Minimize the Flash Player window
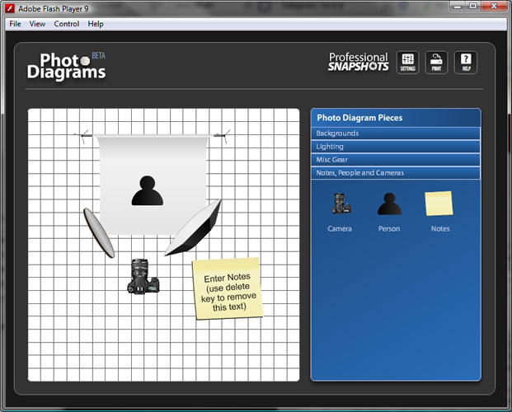The width and height of the screenshot is (512, 412). [457, 7]
